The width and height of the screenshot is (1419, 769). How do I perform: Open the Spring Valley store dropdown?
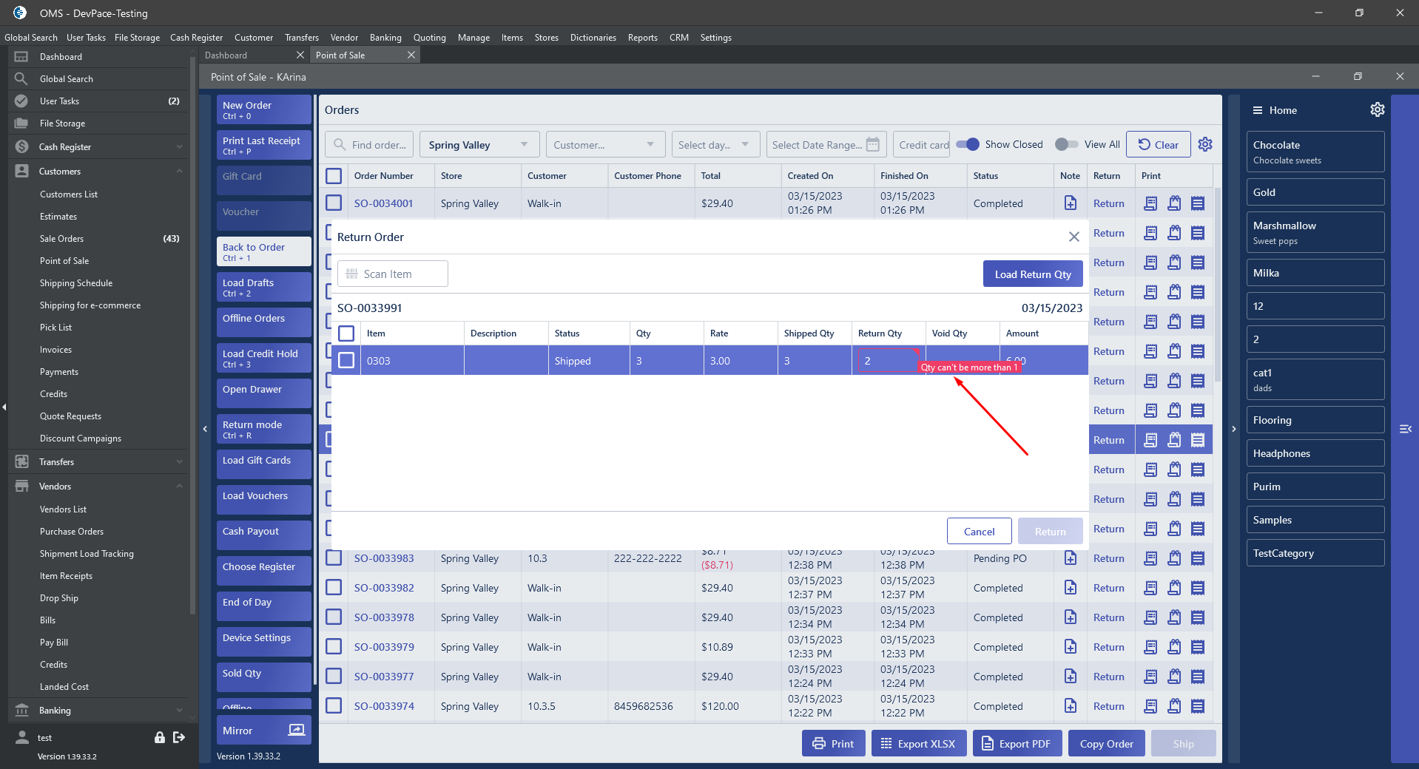(478, 145)
